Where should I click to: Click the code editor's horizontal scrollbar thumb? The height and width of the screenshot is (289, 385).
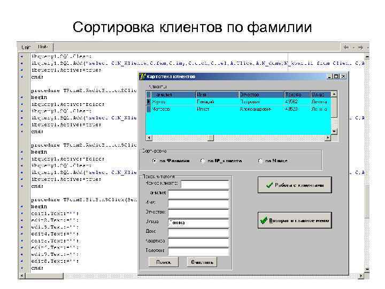pyautogui.click(x=44, y=276)
